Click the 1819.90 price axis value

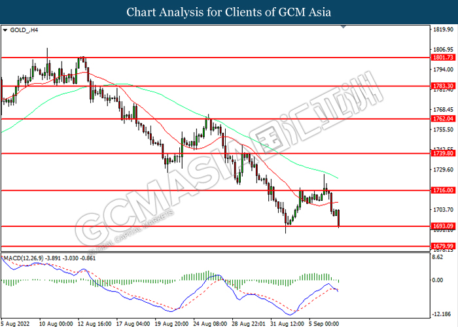pyautogui.click(x=444, y=29)
